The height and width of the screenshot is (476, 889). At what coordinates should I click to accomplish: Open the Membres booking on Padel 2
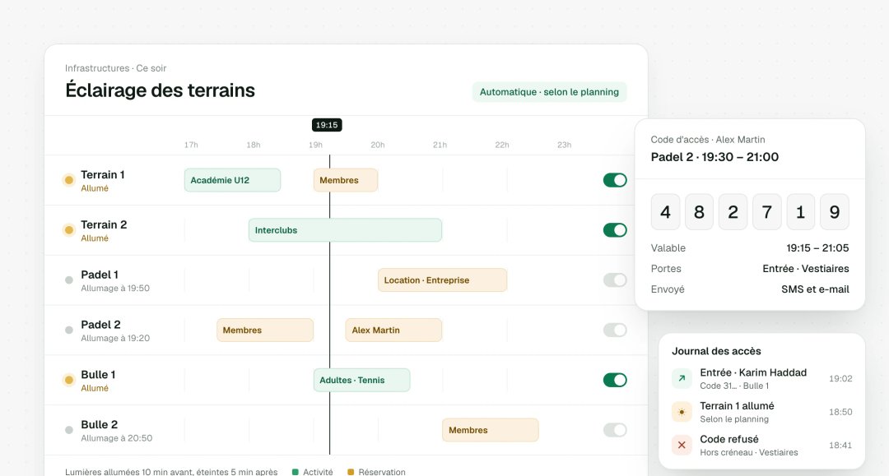coord(265,330)
